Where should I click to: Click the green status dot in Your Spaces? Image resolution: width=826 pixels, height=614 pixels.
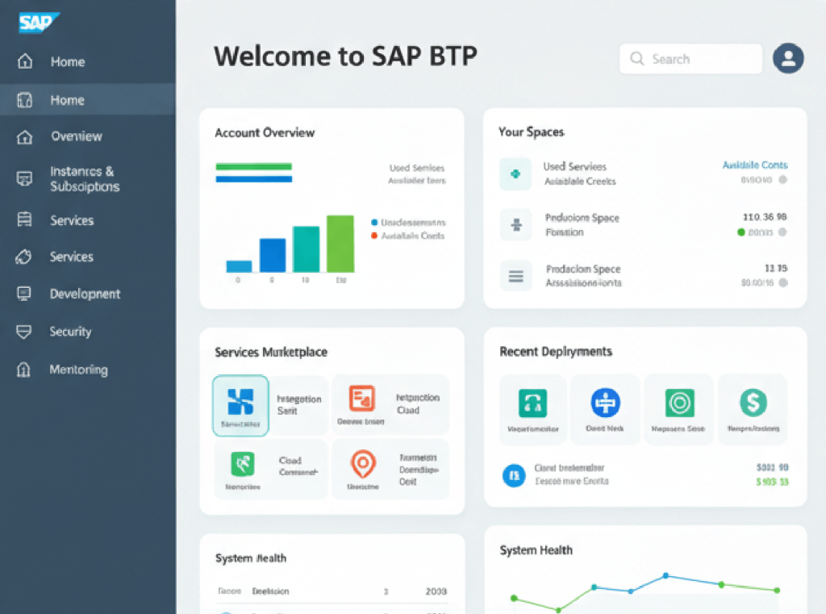[741, 232]
